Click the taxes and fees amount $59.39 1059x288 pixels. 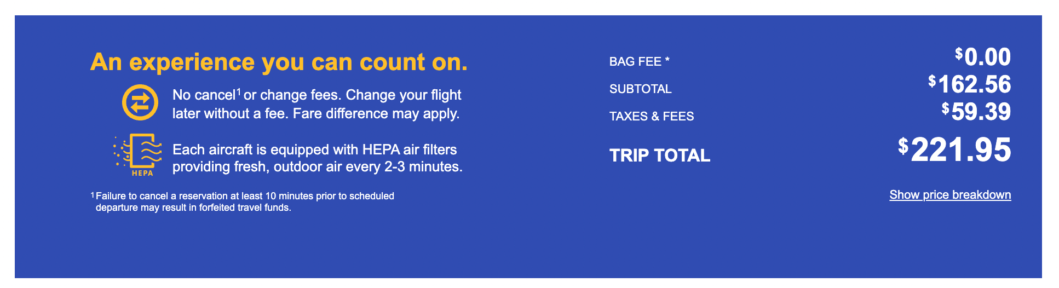[x=976, y=112]
